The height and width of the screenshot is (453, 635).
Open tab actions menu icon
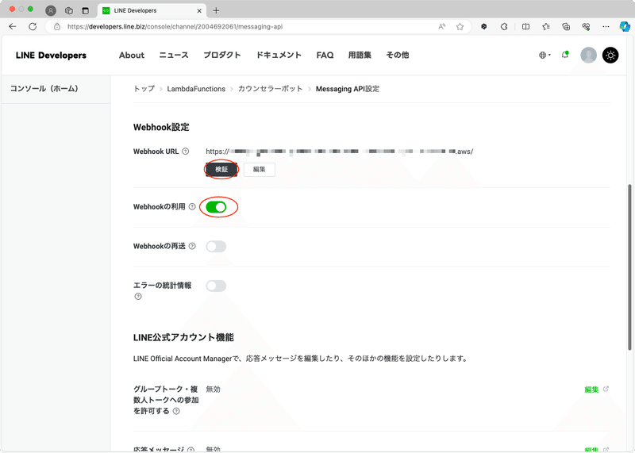click(x=85, y=10)
